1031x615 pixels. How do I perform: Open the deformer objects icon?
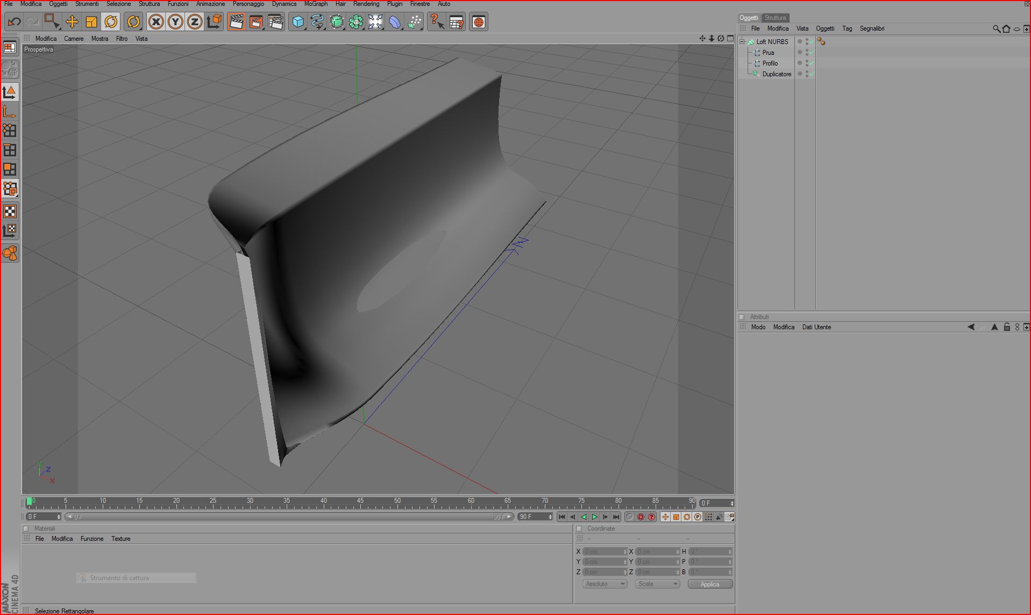(395, 21)
